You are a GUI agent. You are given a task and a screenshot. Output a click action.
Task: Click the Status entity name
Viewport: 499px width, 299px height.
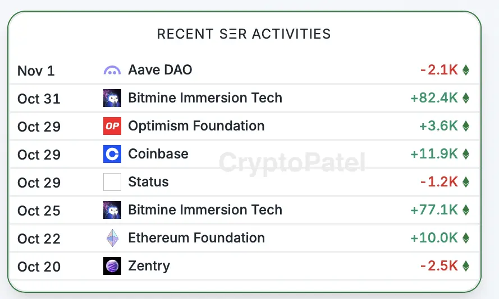[148, 182]
